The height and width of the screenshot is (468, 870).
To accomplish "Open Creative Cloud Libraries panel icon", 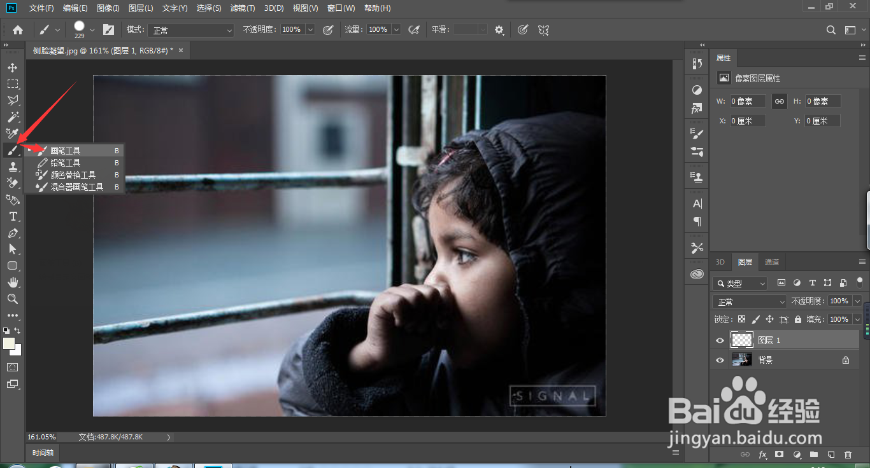I will (x=697, y=274).
